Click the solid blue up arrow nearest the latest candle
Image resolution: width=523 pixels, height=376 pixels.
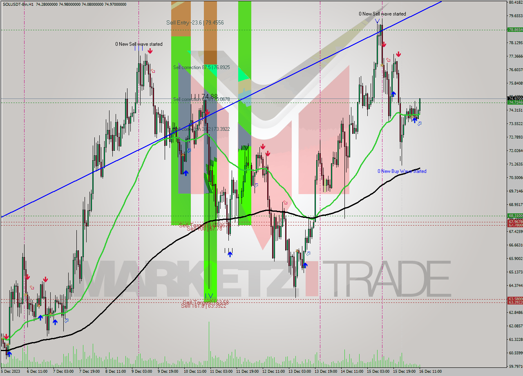[415, 120]
